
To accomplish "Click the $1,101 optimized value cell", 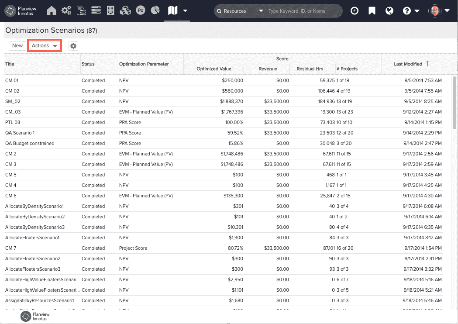I will (237, 290).
